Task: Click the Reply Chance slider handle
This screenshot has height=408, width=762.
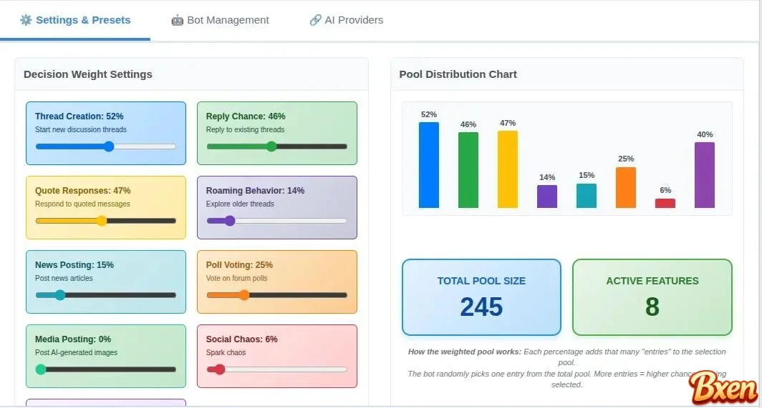Action: pos(271,146)
